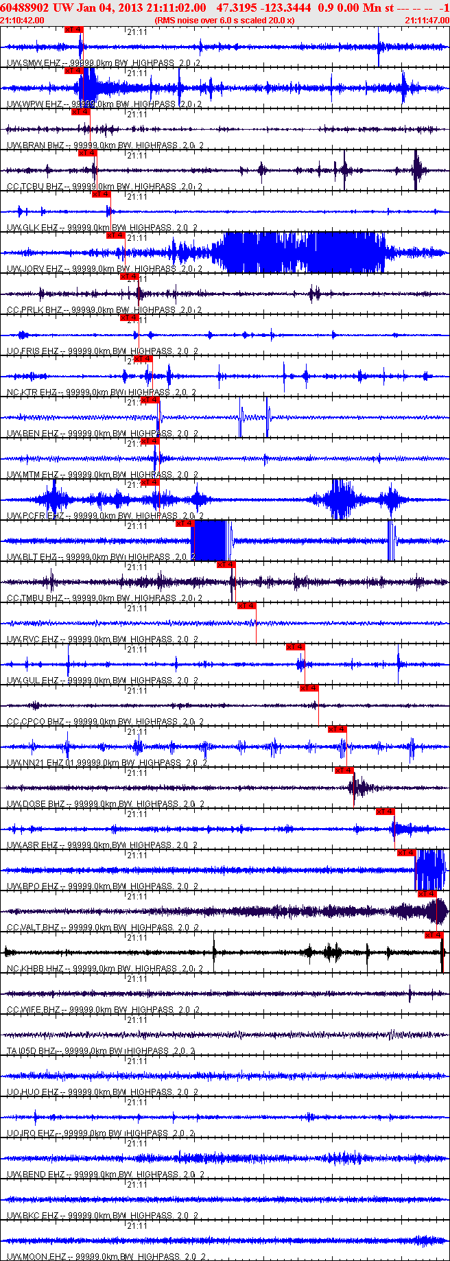Click the UW.BPO EHZ station label
The width and height of the screenshot is (450, 1261).
click(33, 886)
